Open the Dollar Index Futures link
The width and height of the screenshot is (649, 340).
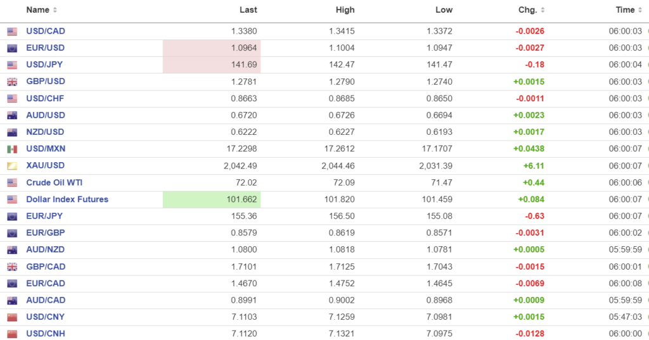point(67,199)
